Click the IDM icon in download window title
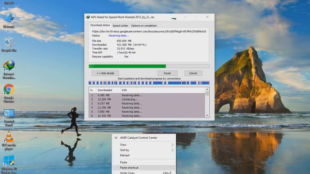The image size is (310, 174). [88, 17]
